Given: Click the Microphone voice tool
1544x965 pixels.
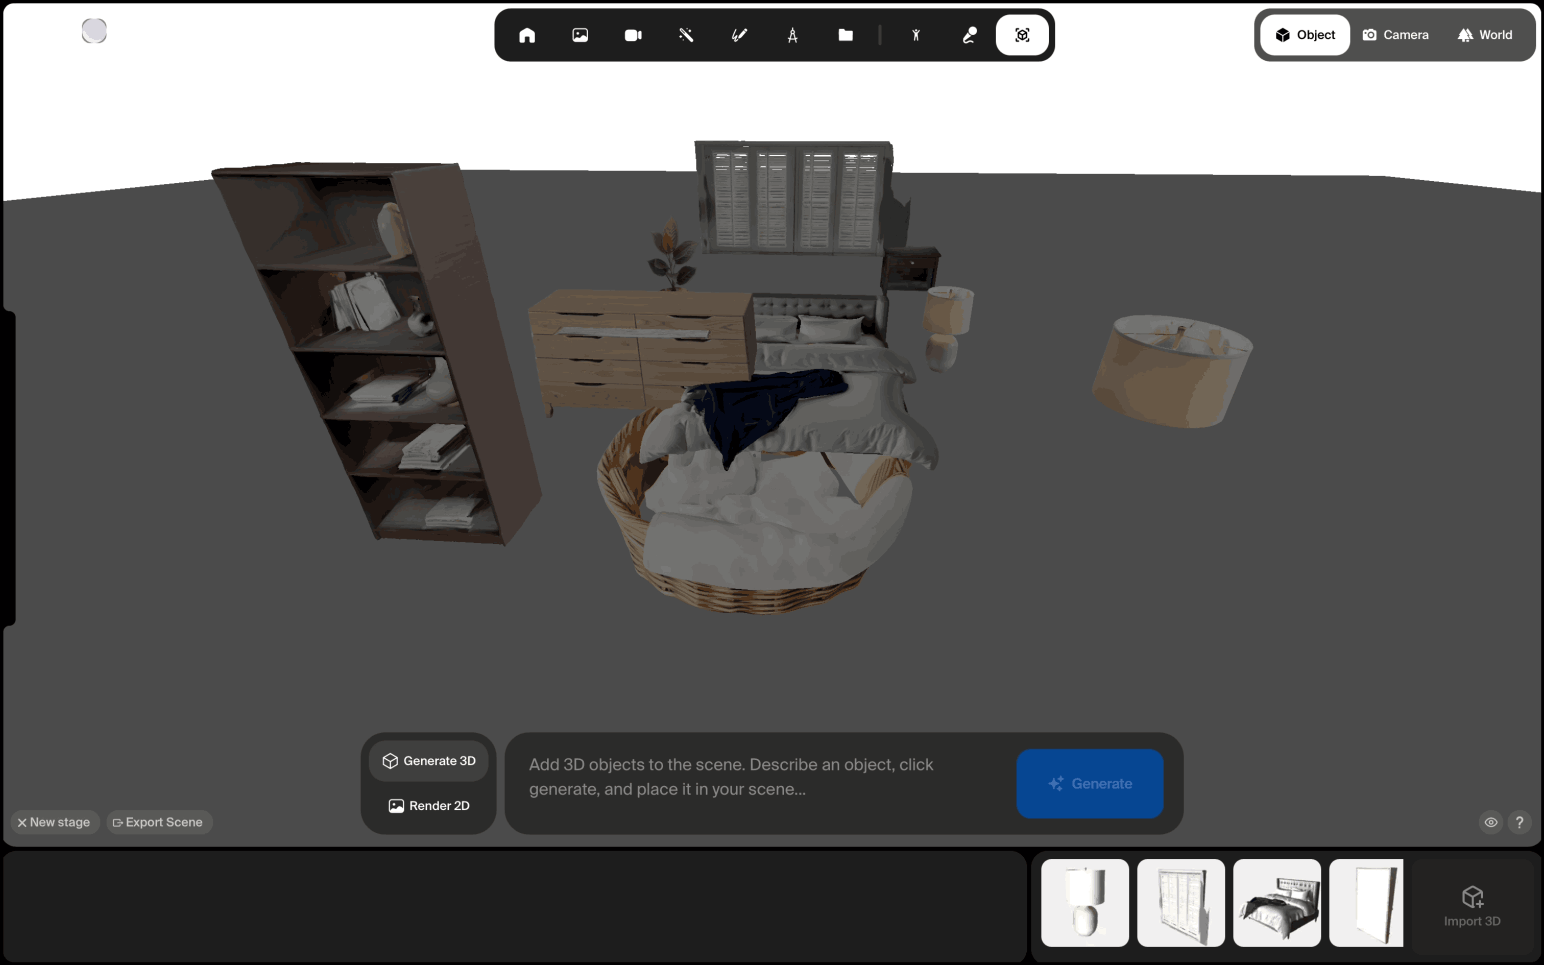Looking at the screenshot, I should coord(969,35).
